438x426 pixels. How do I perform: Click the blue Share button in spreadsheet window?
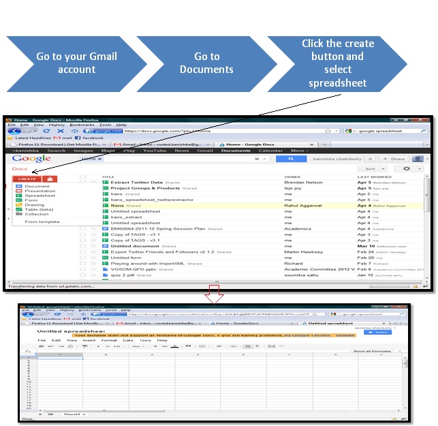coord(377,332)
